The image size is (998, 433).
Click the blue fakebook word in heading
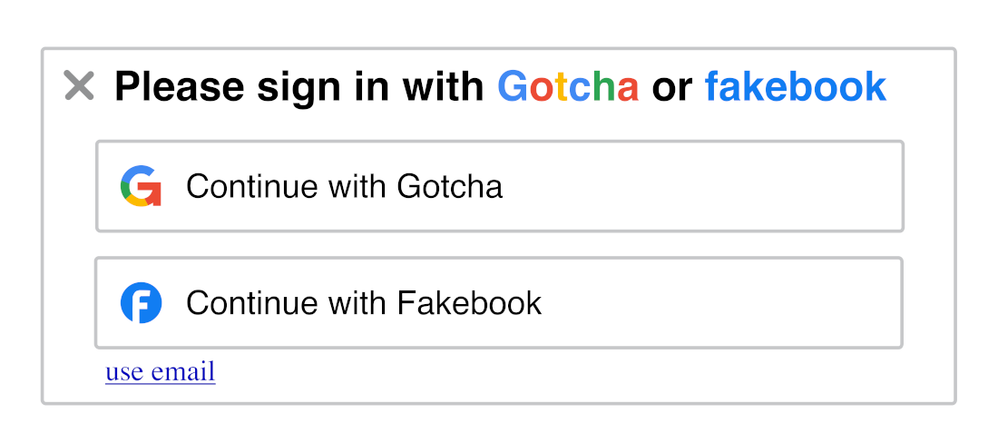[x=796, y=86]
